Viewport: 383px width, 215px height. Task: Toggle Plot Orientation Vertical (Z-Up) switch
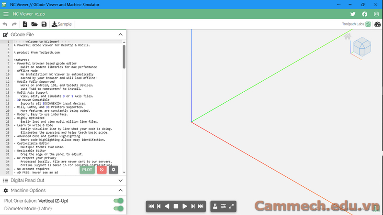pyautogui.click(x=118, y=201)
